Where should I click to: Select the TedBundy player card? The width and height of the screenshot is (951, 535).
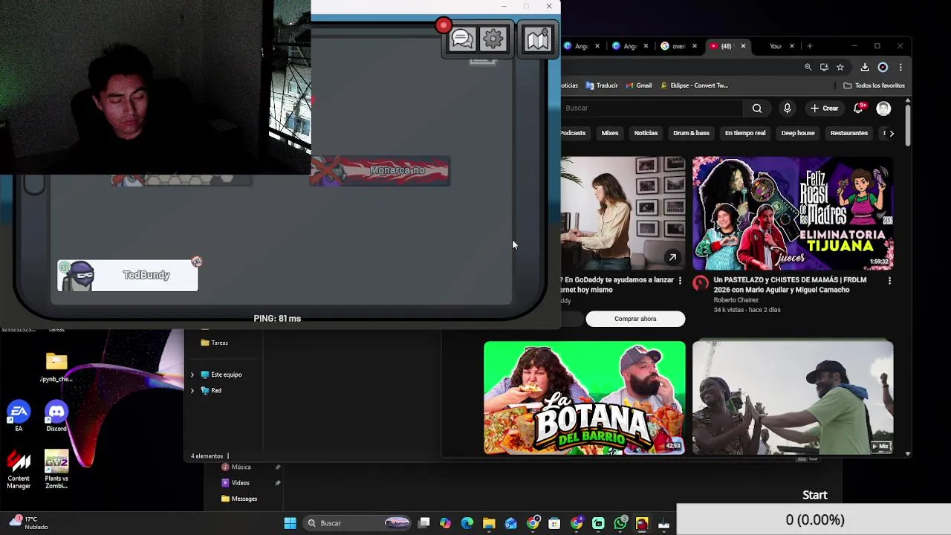pyautogui.click(x=128, y=276)
